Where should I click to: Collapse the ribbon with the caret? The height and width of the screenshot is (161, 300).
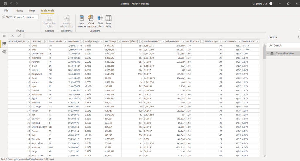coord(299,30)
